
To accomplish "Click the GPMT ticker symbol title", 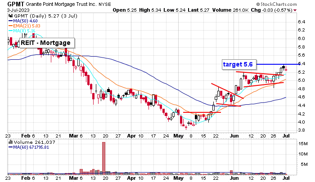I will tap(16, 4).
